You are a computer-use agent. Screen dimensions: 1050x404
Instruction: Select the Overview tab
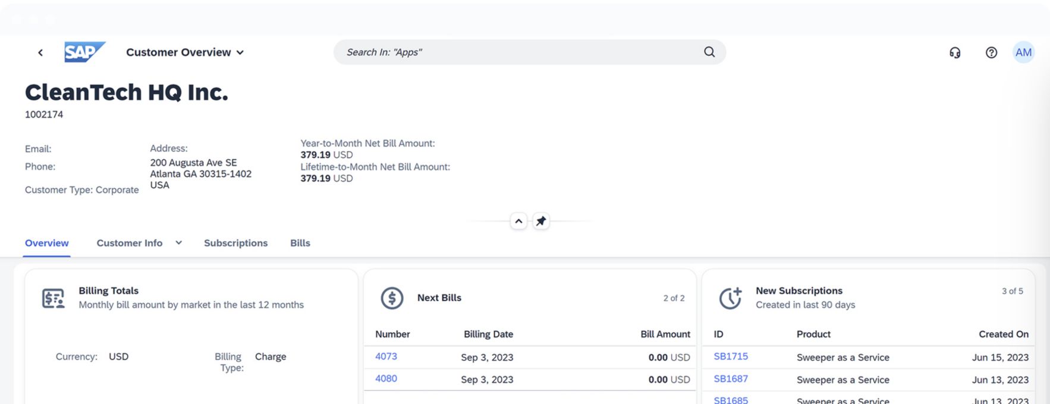click(x=47, y=243)
